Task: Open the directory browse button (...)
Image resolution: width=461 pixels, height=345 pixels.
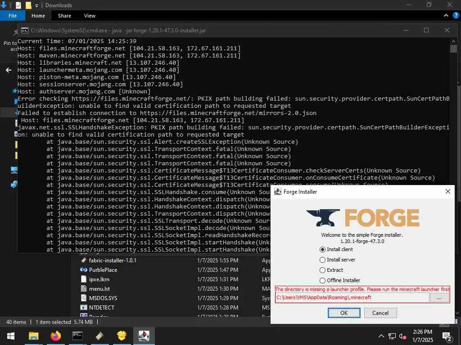Action: (x=439, y=298)
